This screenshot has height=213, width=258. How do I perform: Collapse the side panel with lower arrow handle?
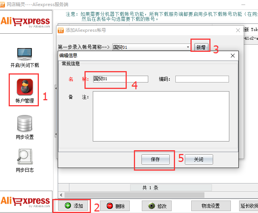(56, 134)
